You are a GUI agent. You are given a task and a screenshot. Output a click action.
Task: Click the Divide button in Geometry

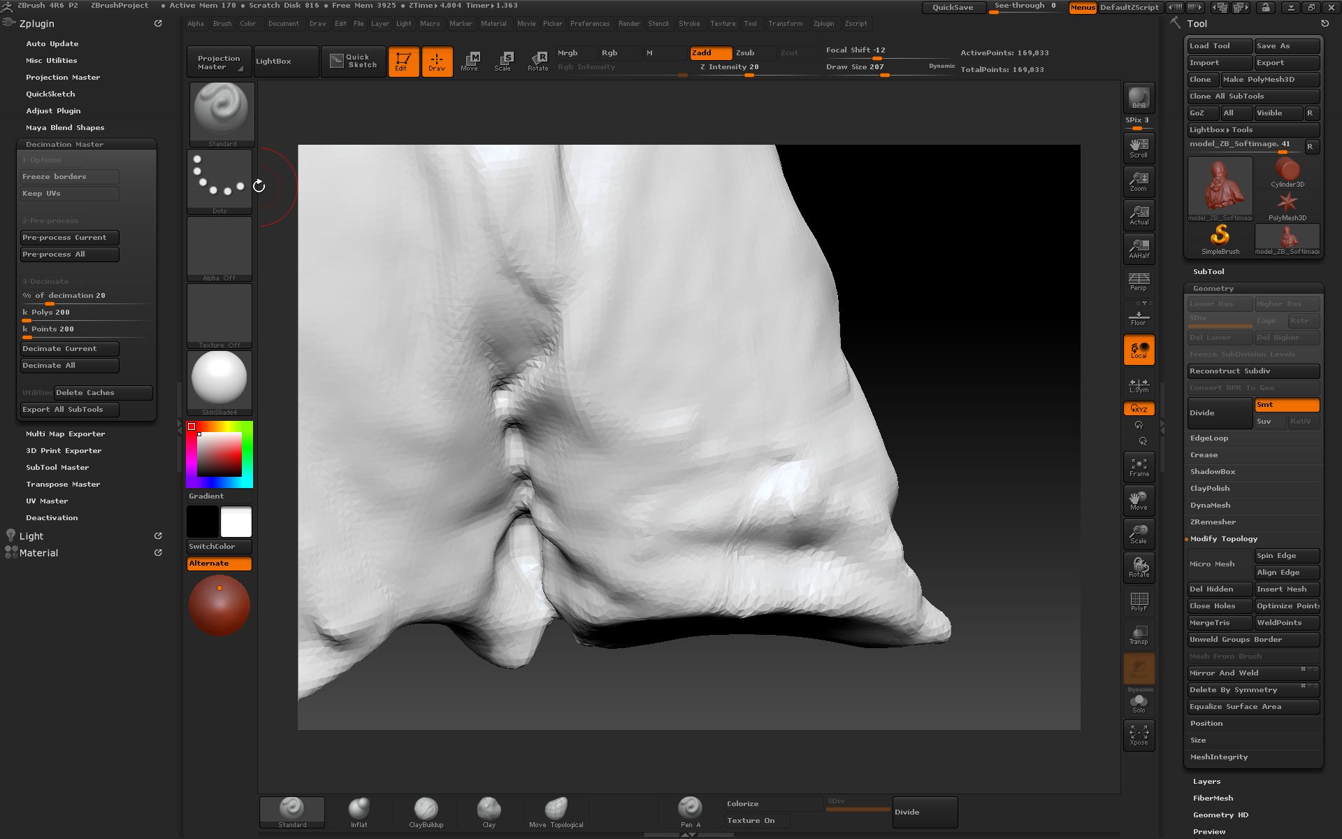coord(1220,413)
